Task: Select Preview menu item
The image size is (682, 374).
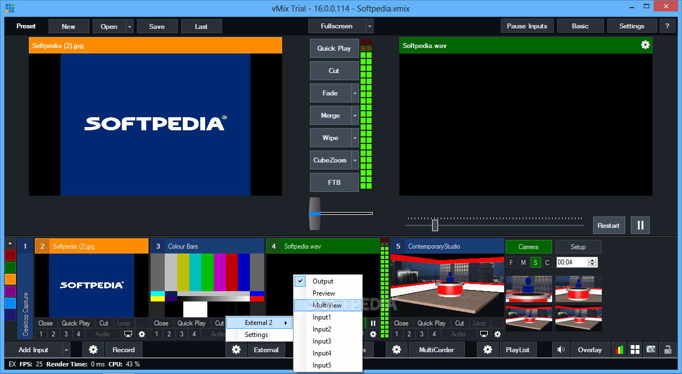Action: [328, 293]
